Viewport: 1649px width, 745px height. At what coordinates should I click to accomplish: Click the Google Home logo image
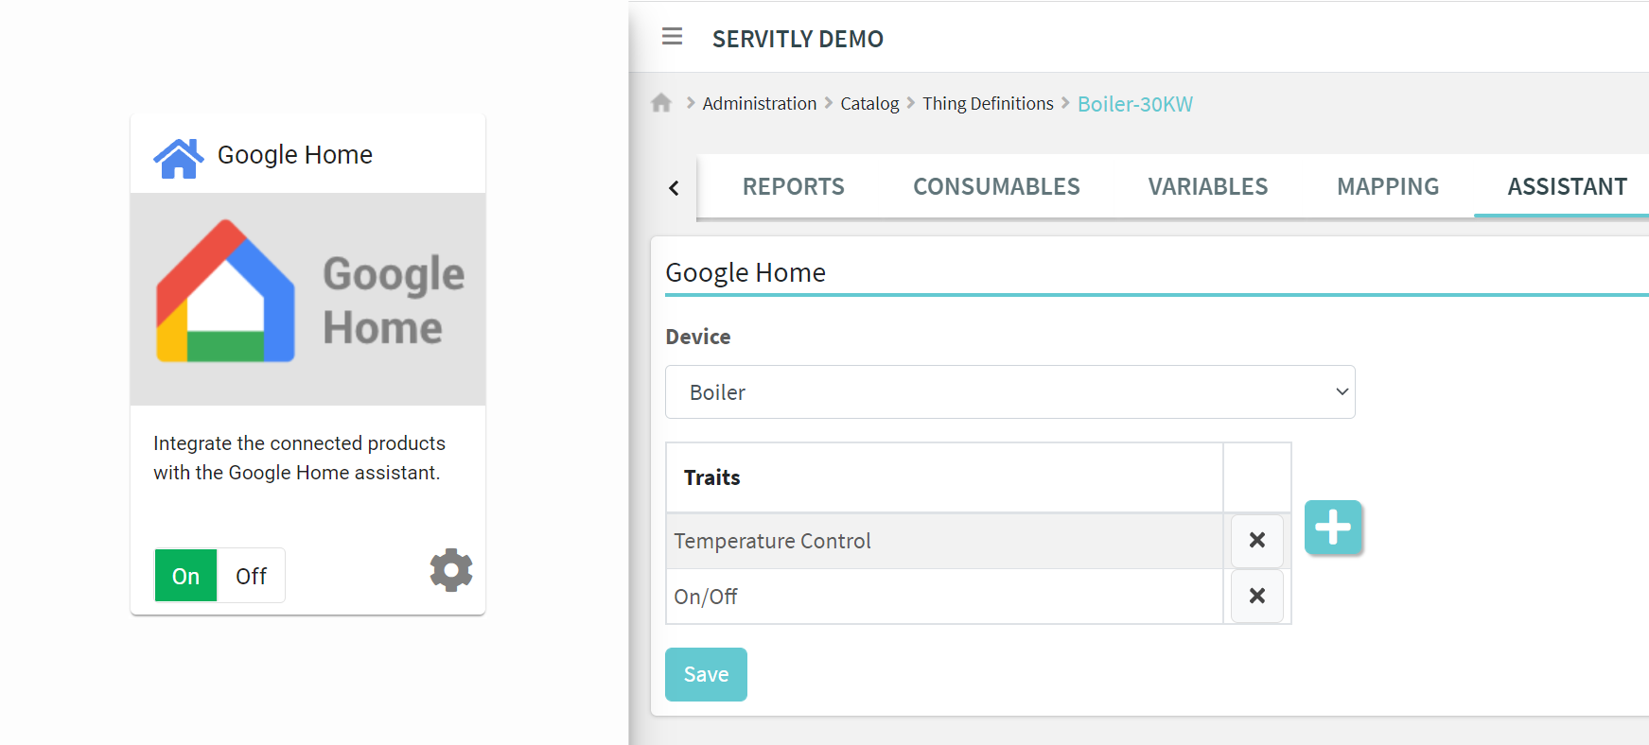(x=308, y=299)
